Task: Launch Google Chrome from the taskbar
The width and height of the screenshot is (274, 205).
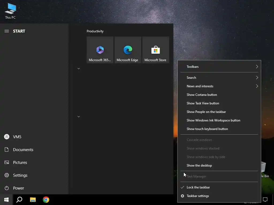Action: coord(46,200)
